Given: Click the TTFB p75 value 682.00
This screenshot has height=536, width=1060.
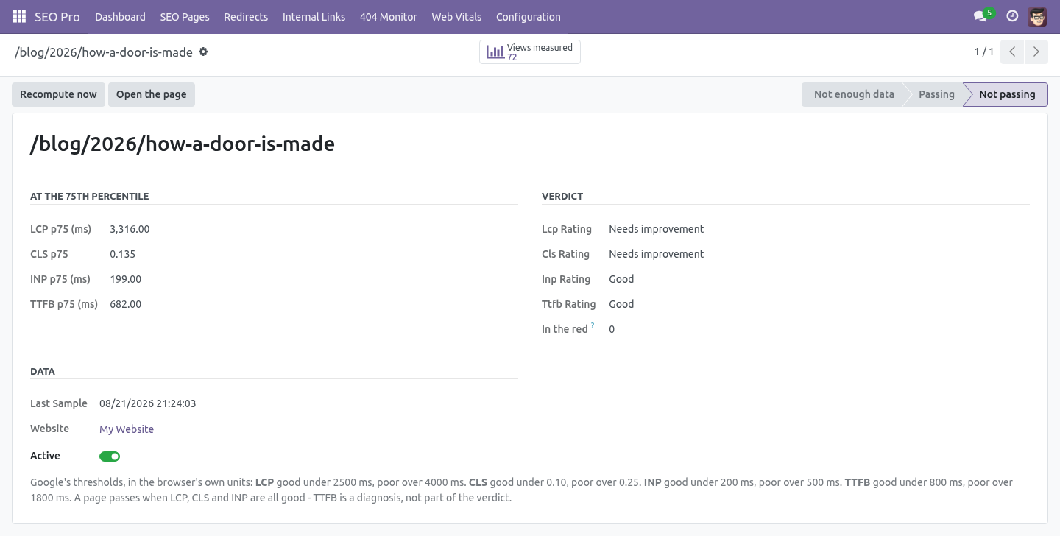Looking at the screenshot, I should pyautogui.click(x=126, y=304).
